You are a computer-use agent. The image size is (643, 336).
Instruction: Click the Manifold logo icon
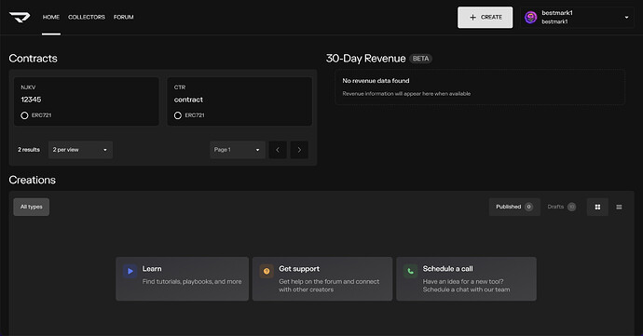pyautogui.click(x=20, y=17)
